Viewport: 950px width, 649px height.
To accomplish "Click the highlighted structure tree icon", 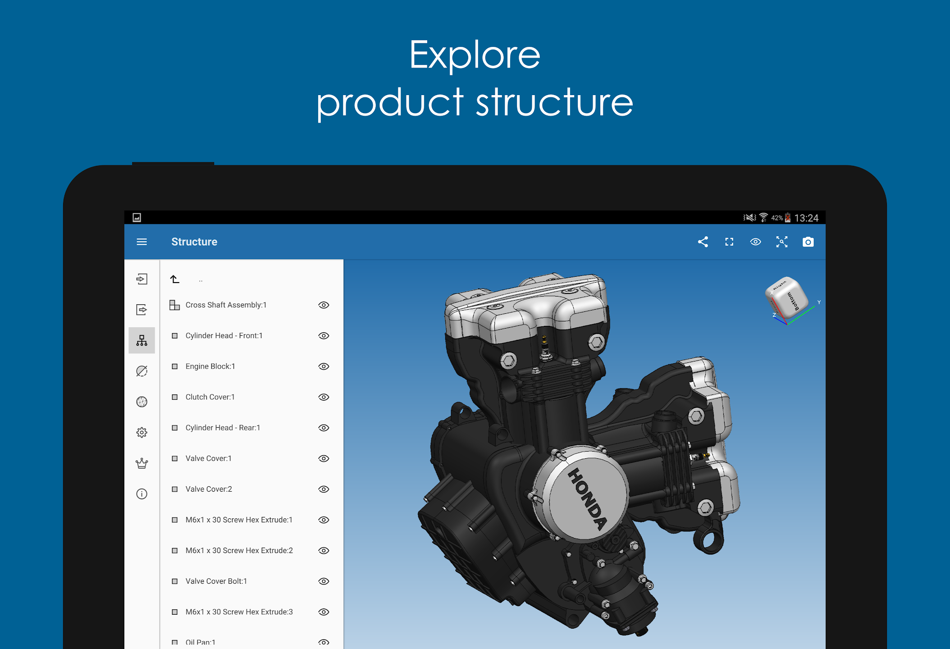I will pyautogui.click(x=142, y=340).
